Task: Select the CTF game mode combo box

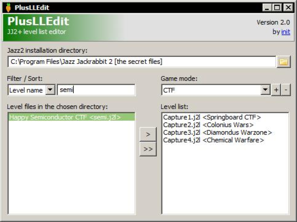Action: tap(216, 90)
